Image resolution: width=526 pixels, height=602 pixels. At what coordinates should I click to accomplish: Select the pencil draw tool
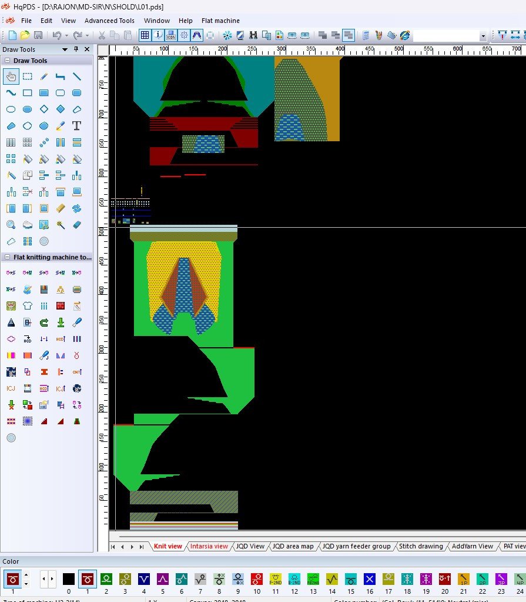43,77
